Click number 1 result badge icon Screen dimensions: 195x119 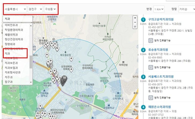pos(143,20)
